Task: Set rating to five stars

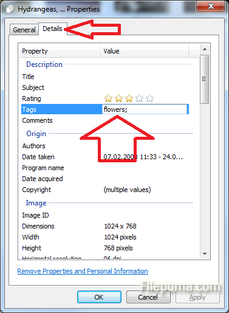Action: (149, 98)
